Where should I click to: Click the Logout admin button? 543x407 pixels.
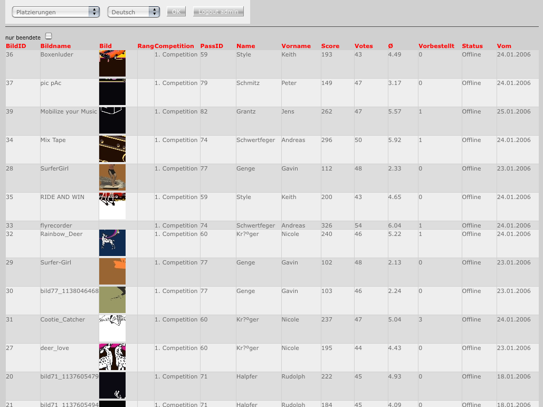pyautogui.click(x=218, y=11)
